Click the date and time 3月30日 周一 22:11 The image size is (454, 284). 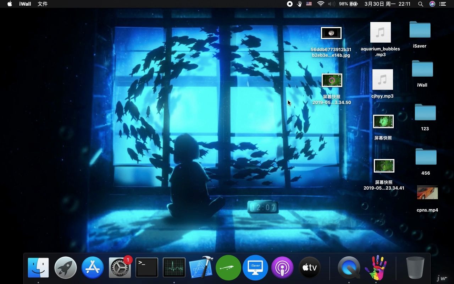point(387,4)
